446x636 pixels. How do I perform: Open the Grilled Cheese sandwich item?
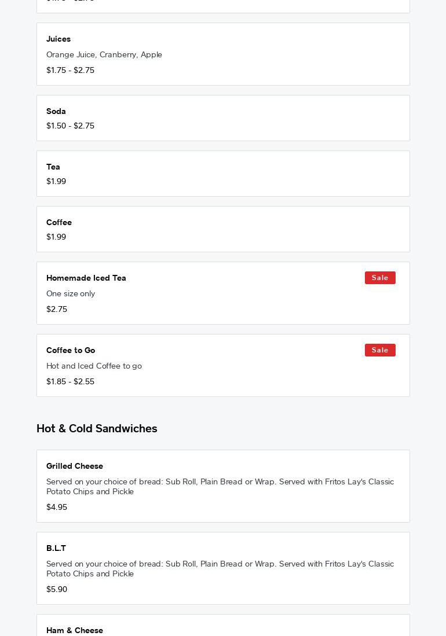point(75,466)
